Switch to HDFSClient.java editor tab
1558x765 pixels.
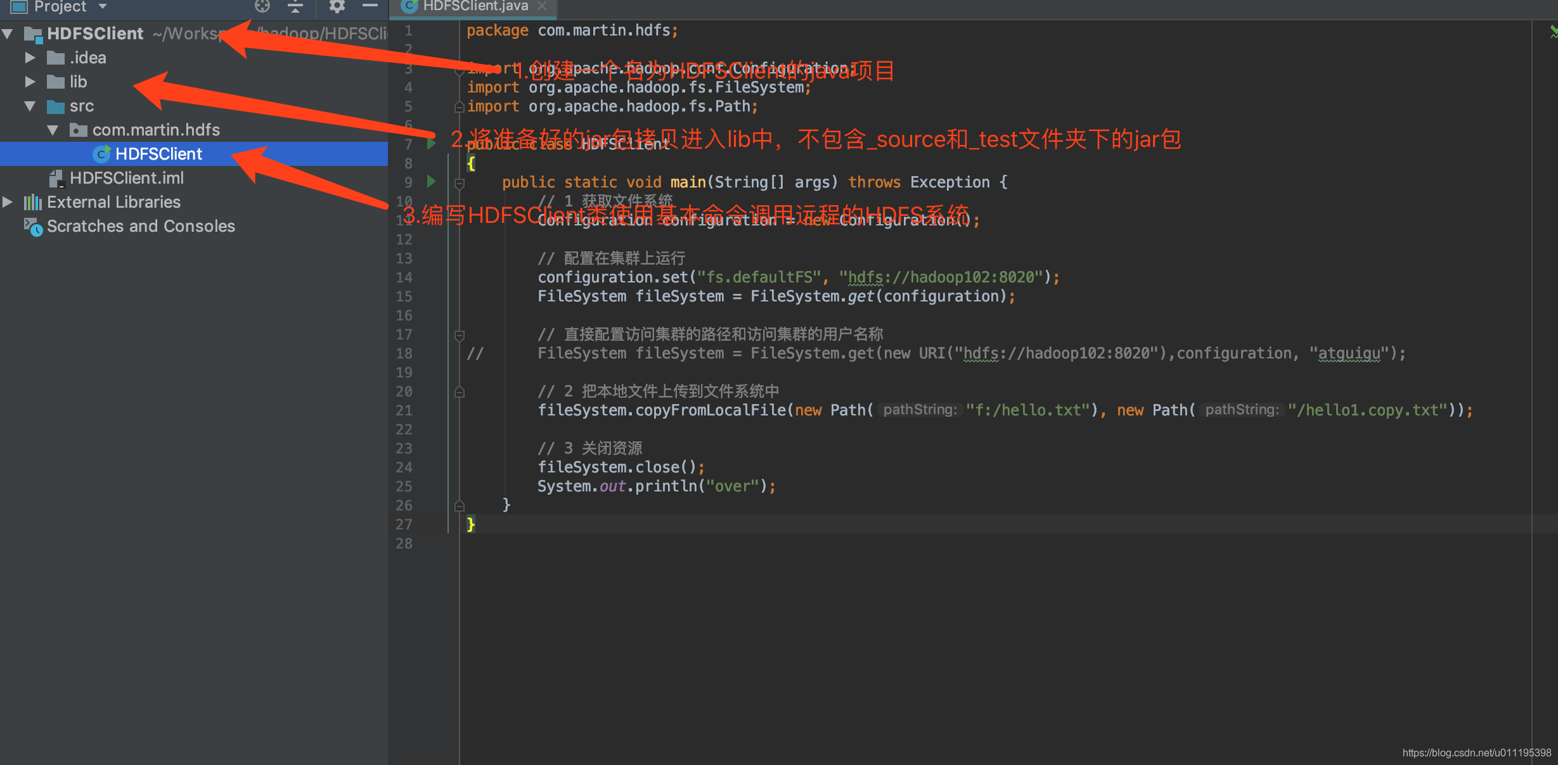pyautogui.click(x=475, y=6)
